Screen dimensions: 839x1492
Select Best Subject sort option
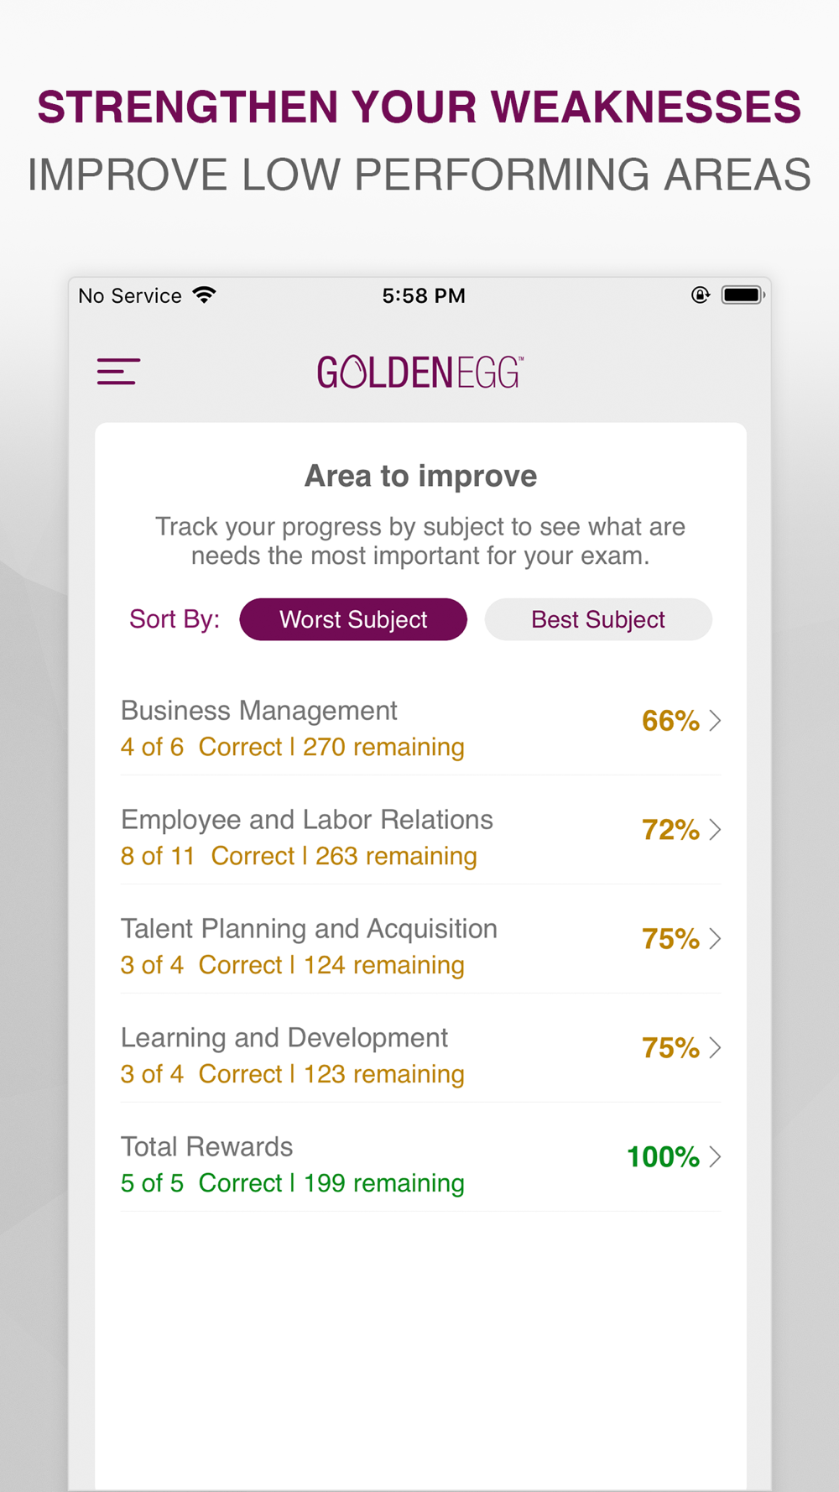point(598,619)
